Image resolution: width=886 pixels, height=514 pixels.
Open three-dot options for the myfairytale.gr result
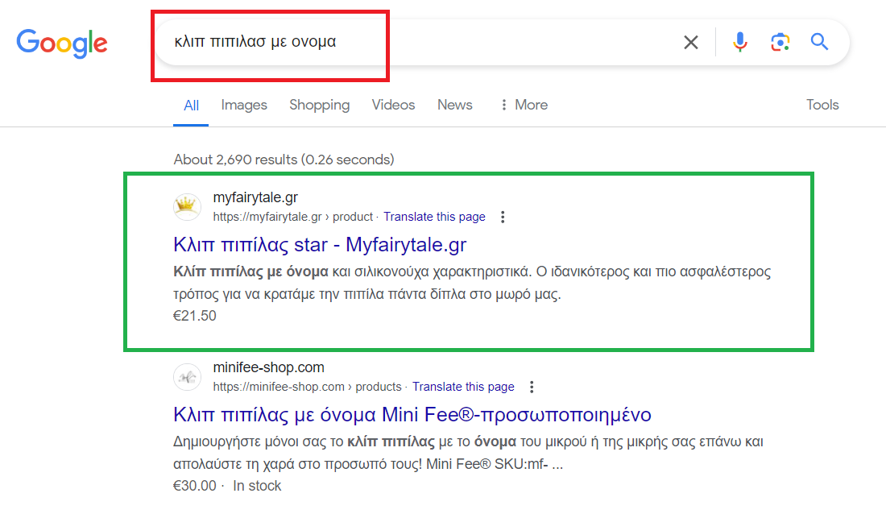point(503,217)
